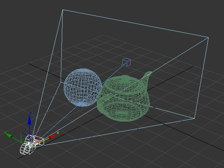Click the blue Z-axis gizmo arrow
Viewport: 224px width, 168px height.
[x=30, y=120]
